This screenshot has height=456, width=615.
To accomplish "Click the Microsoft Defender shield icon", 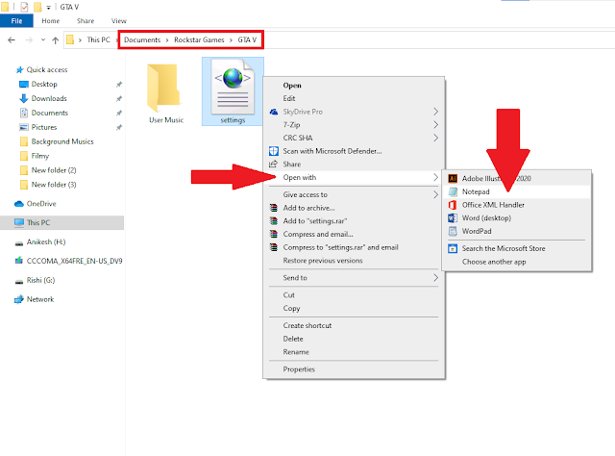I will [x=274, y=151].
